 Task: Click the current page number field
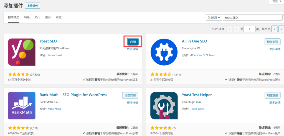coord(249,29)
